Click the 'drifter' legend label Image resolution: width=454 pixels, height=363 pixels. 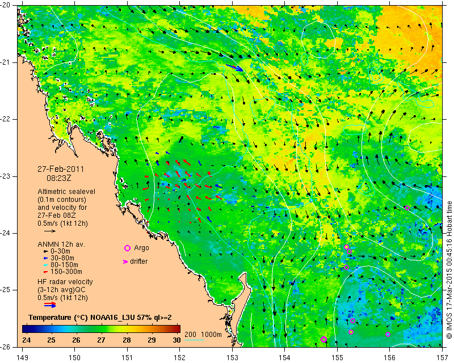click(x=138, y=261)
